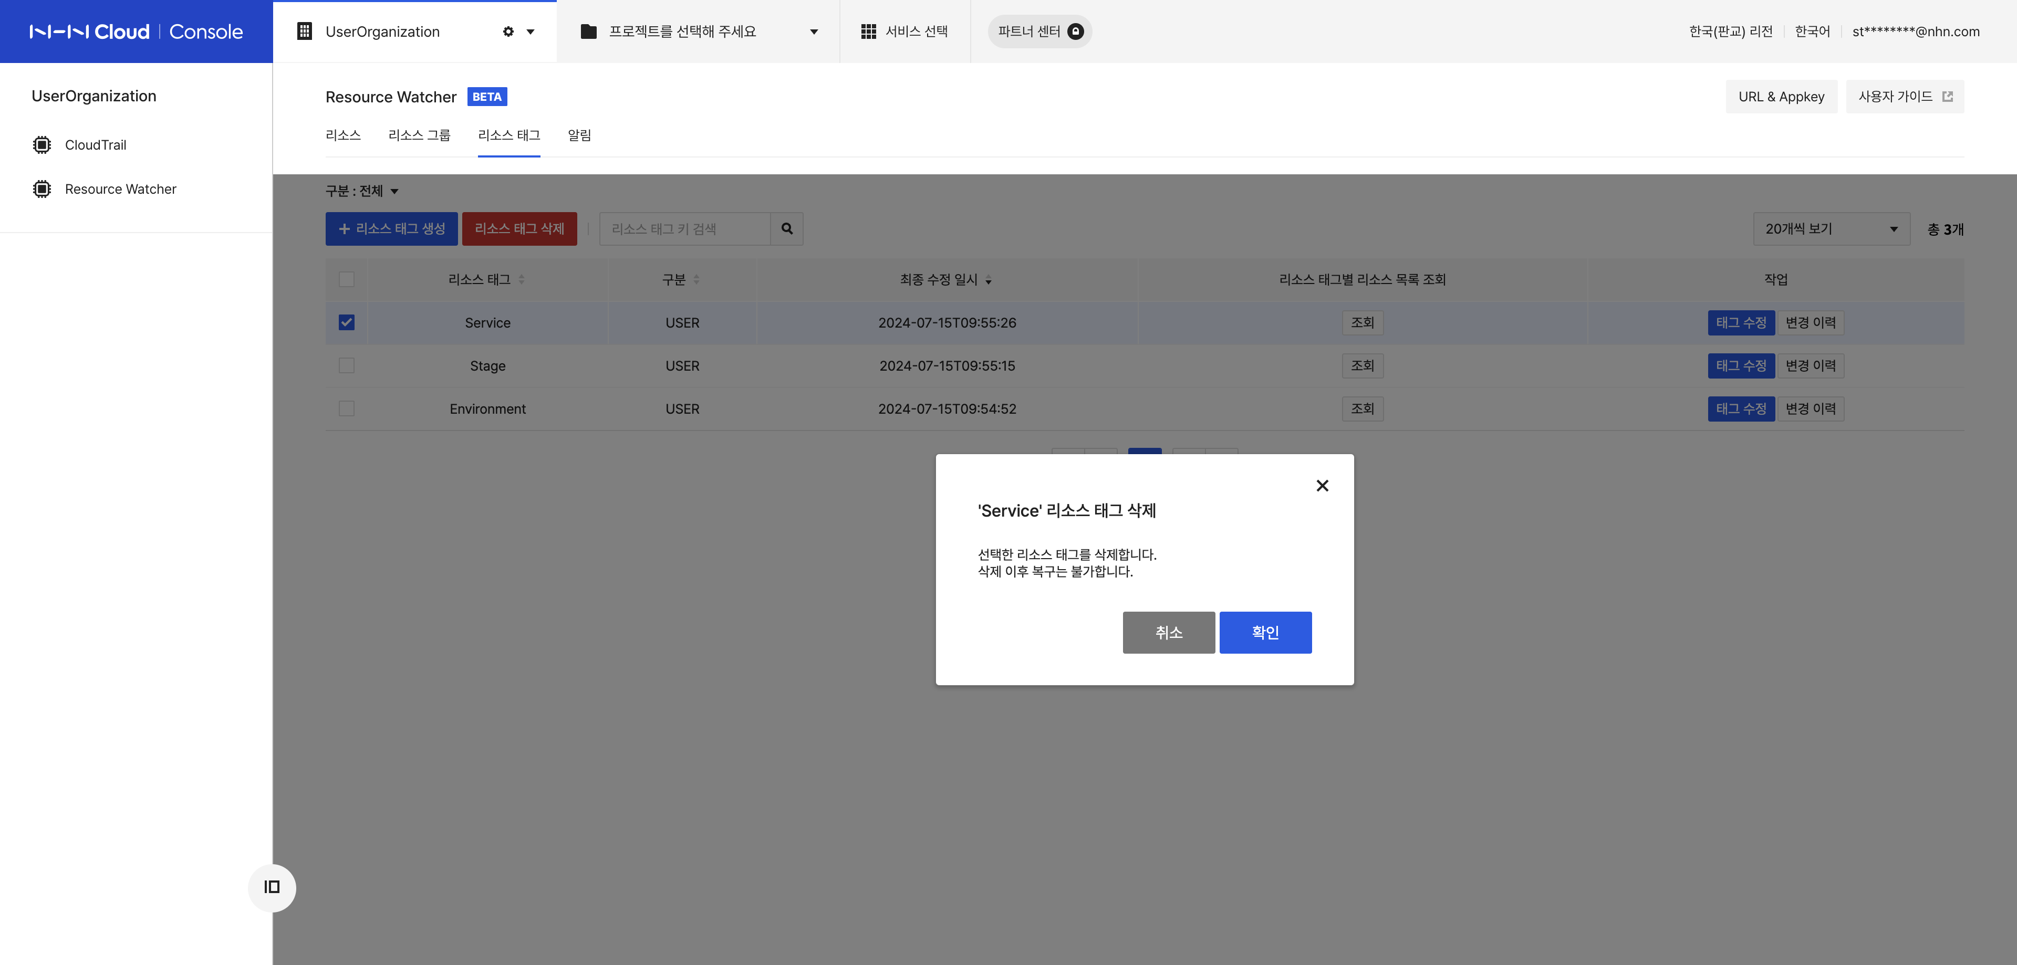Expand the UserOrganization dropdown arrow
The width and height of the screenshot is (2017, 965).
530,32
